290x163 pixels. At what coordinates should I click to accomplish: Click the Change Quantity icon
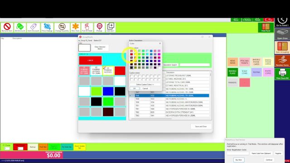pyautogui.click(x=62, y=27)
